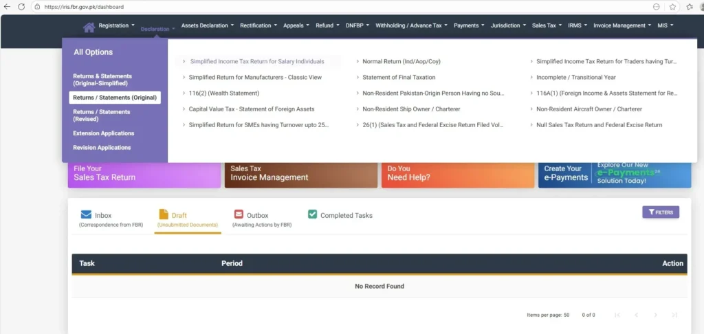
Task: Click the Period column header
Action: pos(232,263)
